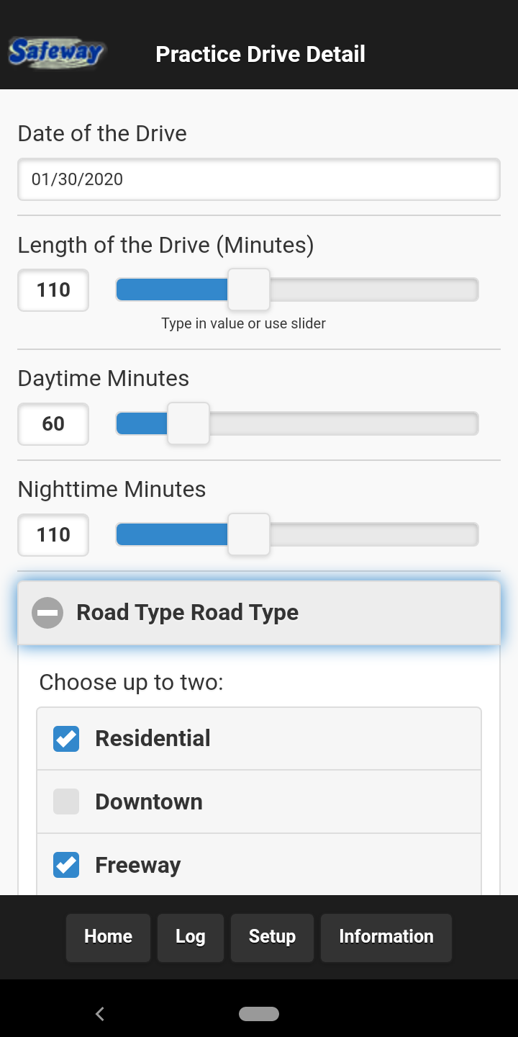Click the Nighttime Minutes slider handle
The width and height of the screenshot is (518, 1037).
(249, 534)
